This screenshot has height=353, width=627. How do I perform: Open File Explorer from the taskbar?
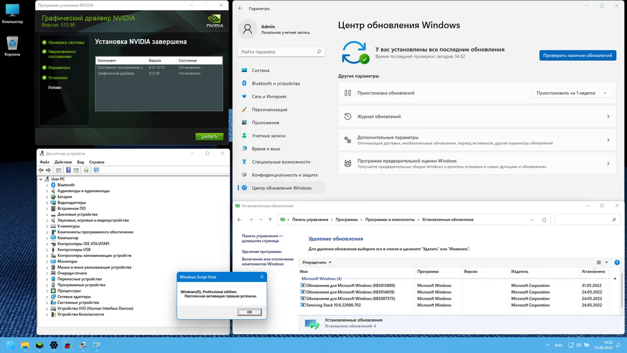point(25,345)
